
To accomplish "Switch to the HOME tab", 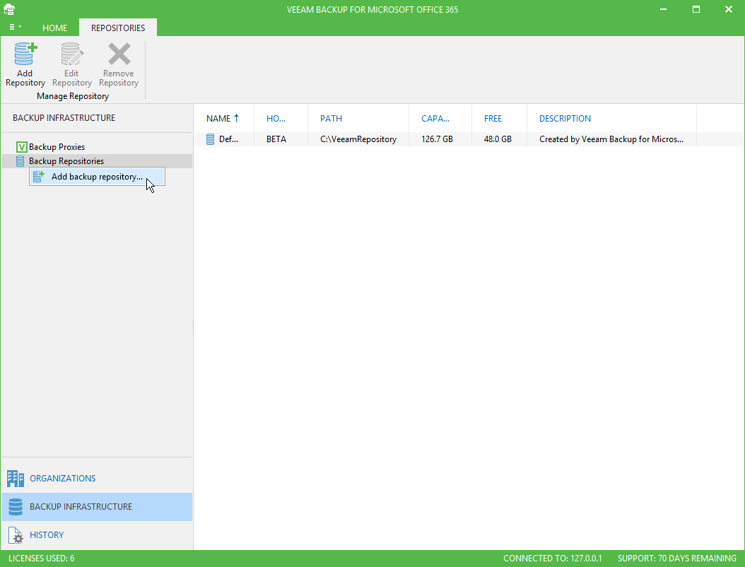I will (54, 28).
